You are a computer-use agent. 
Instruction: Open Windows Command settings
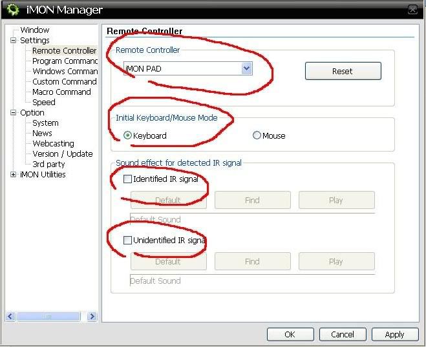click(65, 72)
